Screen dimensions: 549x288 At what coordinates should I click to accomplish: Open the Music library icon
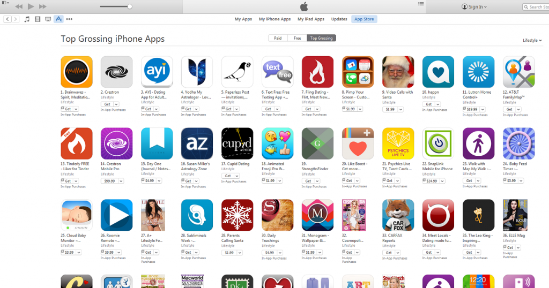(27, 19)
